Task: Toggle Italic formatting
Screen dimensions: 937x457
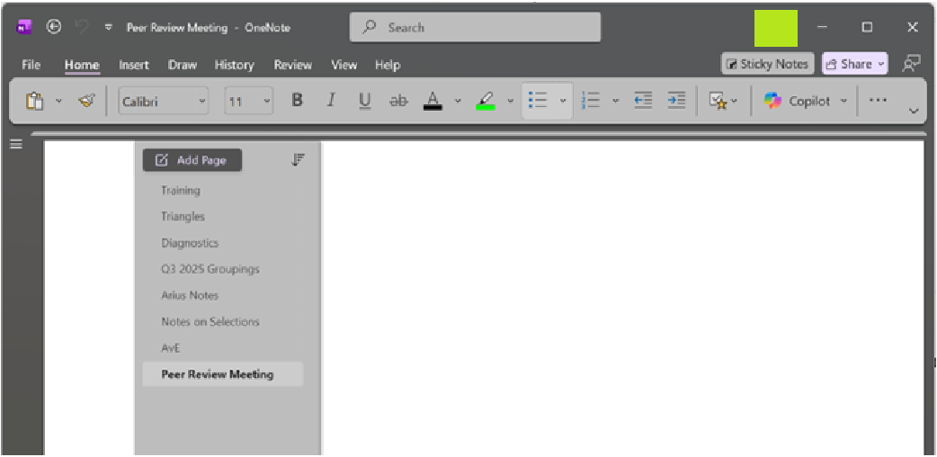Action: pyautogui.click(x=331, y=101)
